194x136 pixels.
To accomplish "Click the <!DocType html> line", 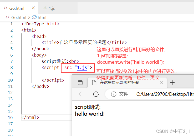I will tap(40, 24).
